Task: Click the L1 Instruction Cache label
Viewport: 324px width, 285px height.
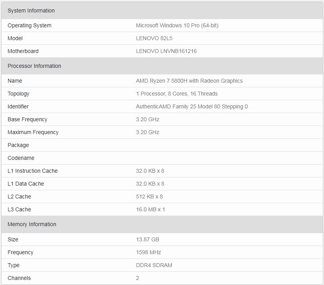Action: tap(33, 171)
